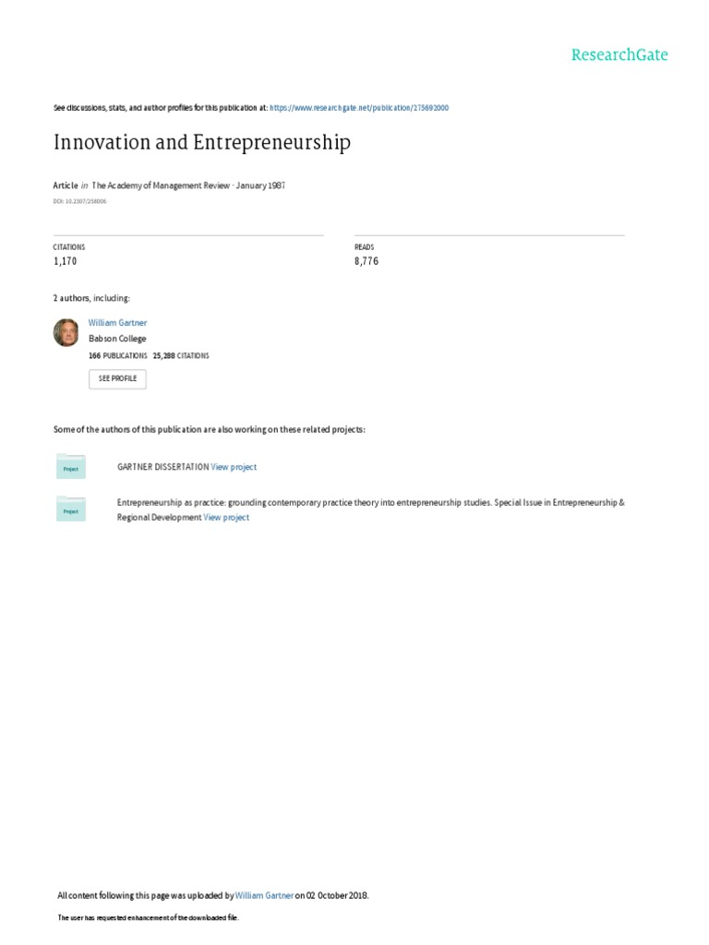This screenshot has width=709, height=945.
Task: Click the DOI 10.2307/258006 text
Action: (x=79, y=201)
